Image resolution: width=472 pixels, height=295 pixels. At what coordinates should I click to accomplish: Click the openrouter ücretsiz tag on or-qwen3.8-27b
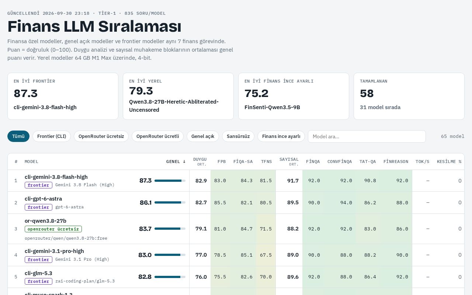(x=53, y=229)
